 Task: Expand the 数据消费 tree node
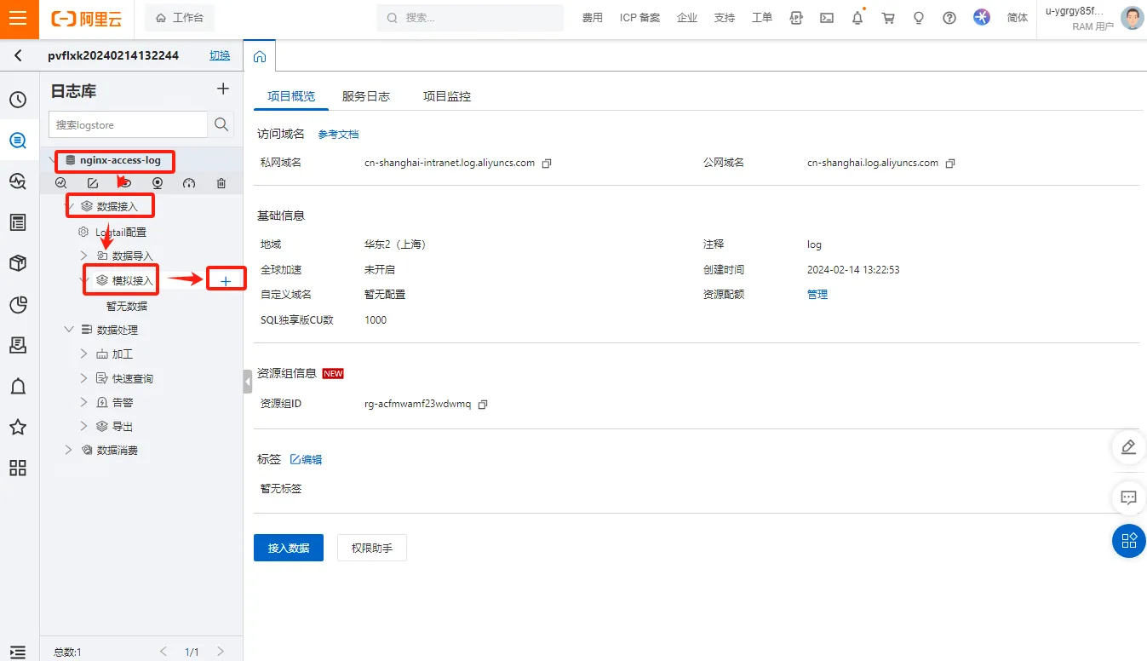tap(69, 450)
